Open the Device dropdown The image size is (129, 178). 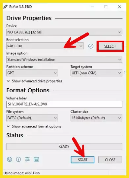pyautogui.click(x=64, y=32)
